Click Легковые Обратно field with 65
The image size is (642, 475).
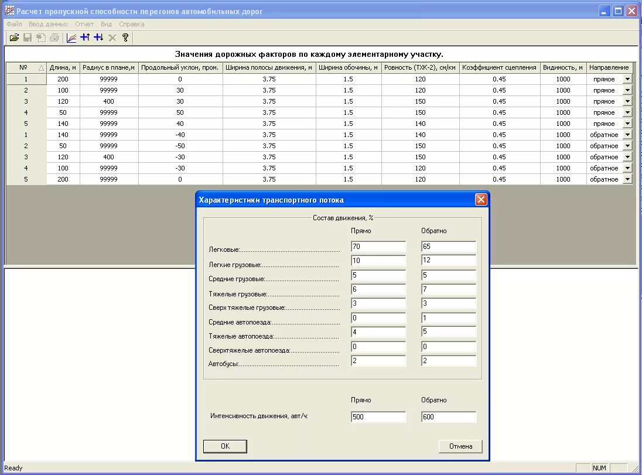(449, 246)
